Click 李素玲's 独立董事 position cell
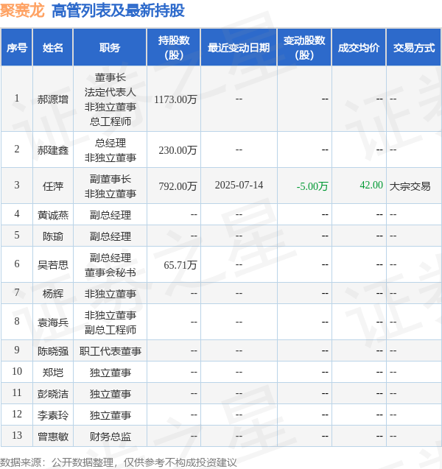 pyautogui.click(x=110, y=415)
